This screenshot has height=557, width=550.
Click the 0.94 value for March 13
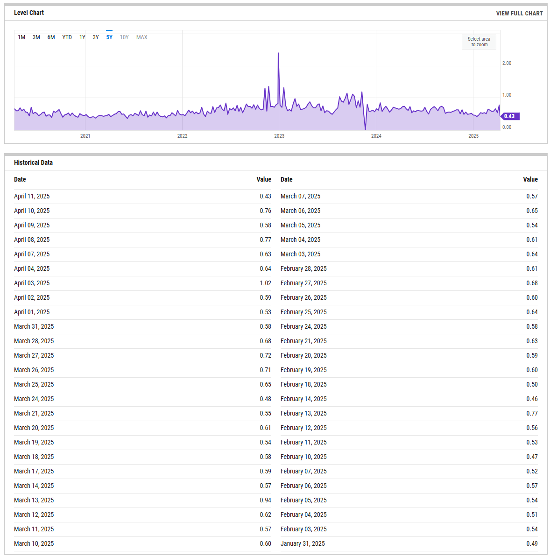click(x=265, y=500)
